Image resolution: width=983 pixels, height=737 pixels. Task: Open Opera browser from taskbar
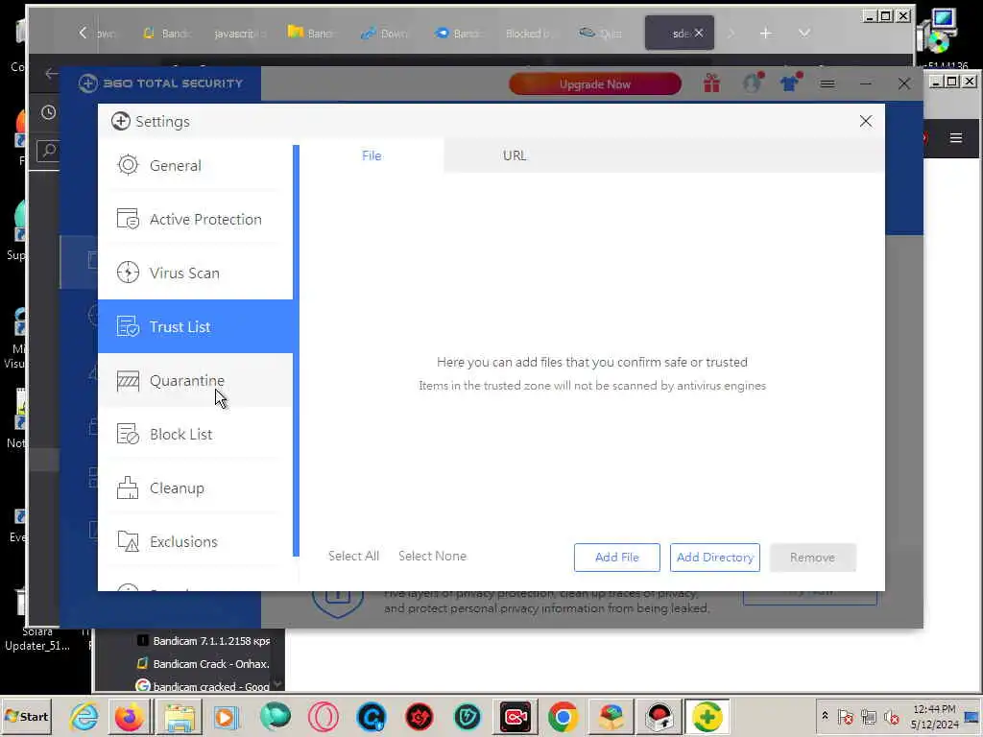click(324, 717)
